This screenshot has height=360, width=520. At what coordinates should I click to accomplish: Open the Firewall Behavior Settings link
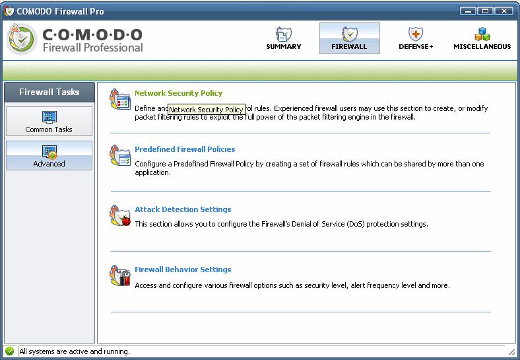183,270
